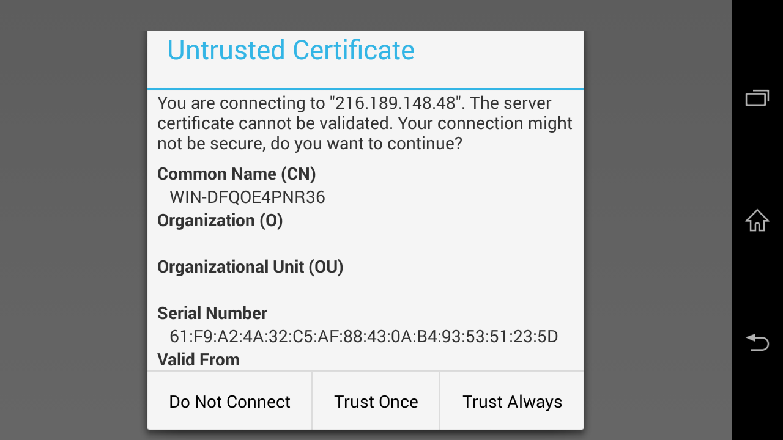Select the Serial Number heading
783x440 pixels.
(212, 313)
